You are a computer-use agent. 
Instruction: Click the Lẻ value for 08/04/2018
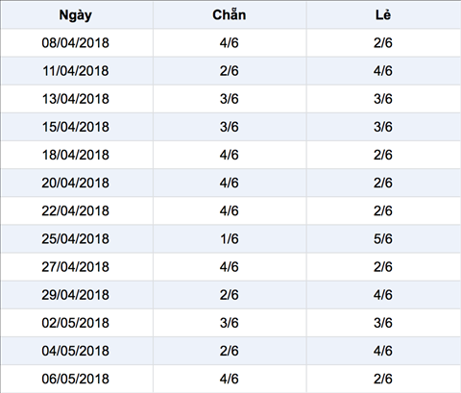[383, 43]
